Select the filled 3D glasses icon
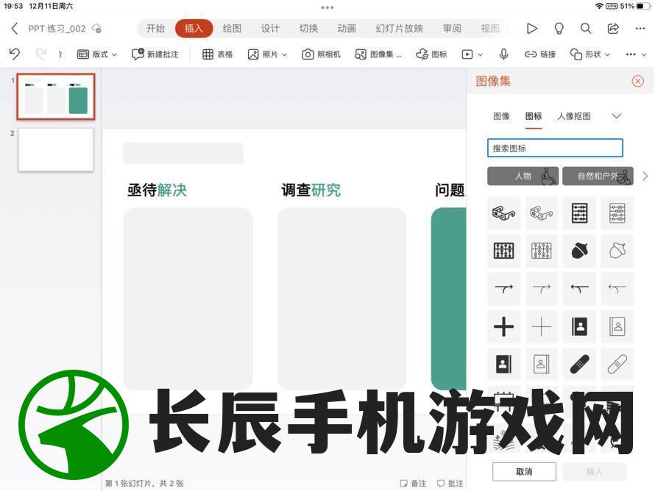 [x=504, y=213]
